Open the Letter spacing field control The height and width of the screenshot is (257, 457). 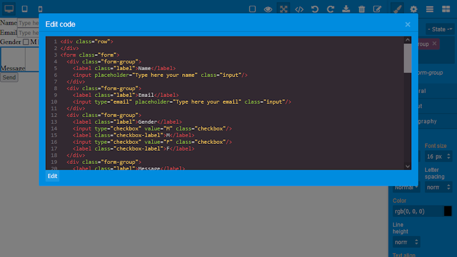(x=438, y=187)
